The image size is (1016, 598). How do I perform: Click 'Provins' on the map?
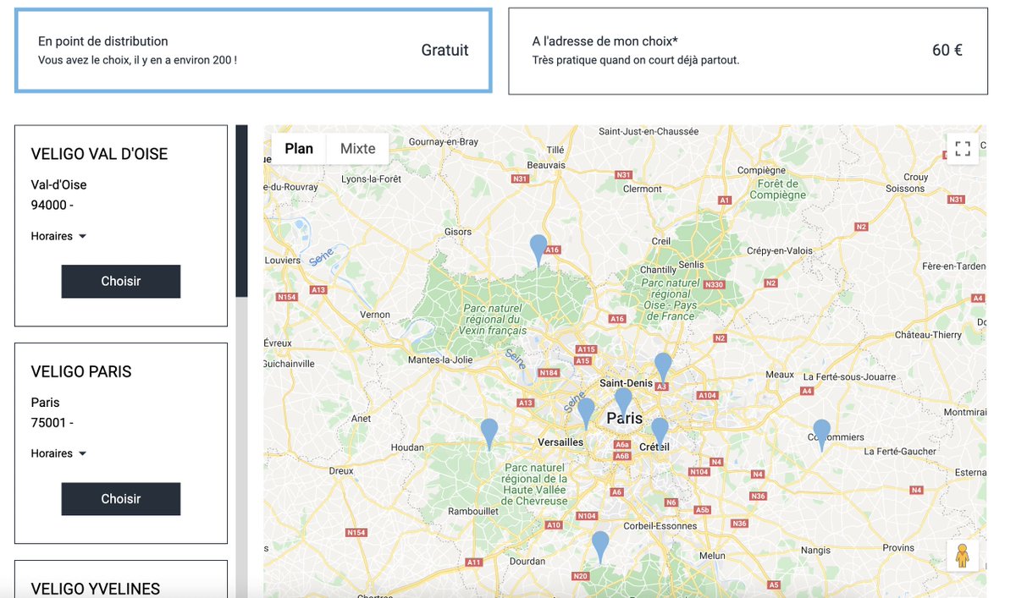point(898,548)
